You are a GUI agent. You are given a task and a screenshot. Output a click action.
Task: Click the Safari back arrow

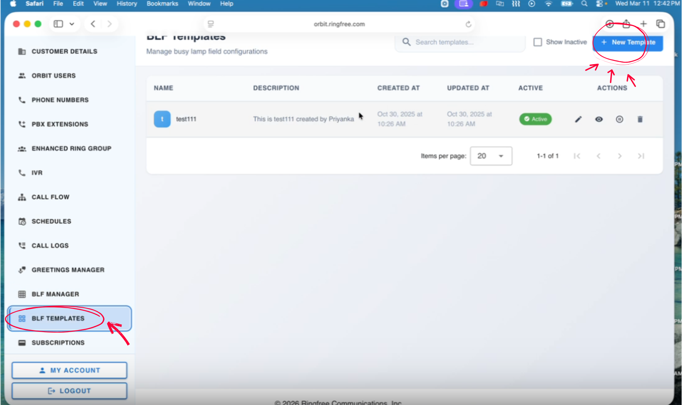(x=93, y=24)
